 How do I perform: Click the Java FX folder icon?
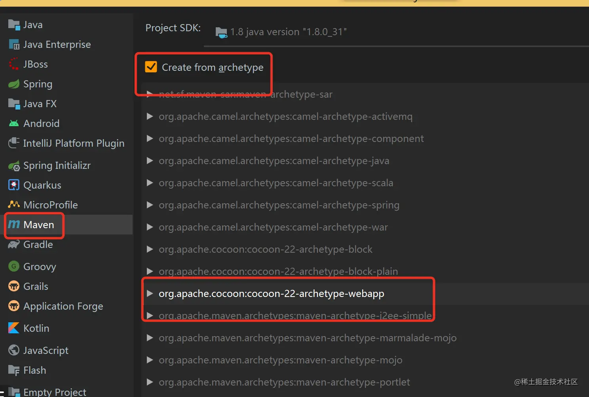click(14, 104)
